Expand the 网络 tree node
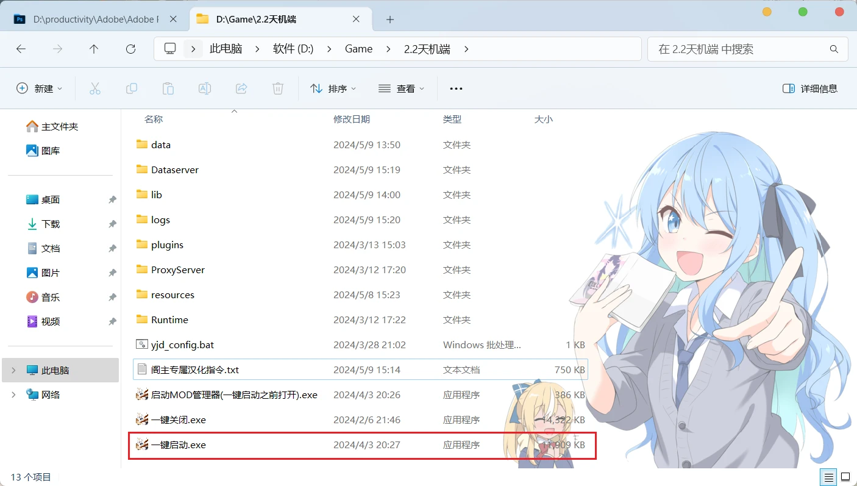This screenshot has width=857, height=486. point(14,395)
